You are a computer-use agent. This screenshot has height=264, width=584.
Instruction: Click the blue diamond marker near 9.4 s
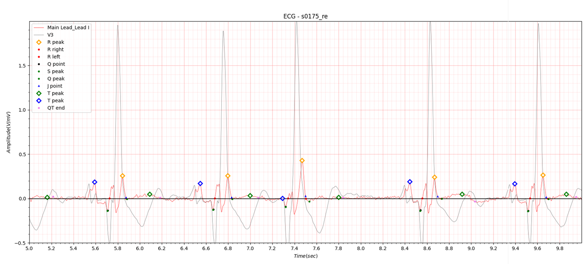coord(515,184)
